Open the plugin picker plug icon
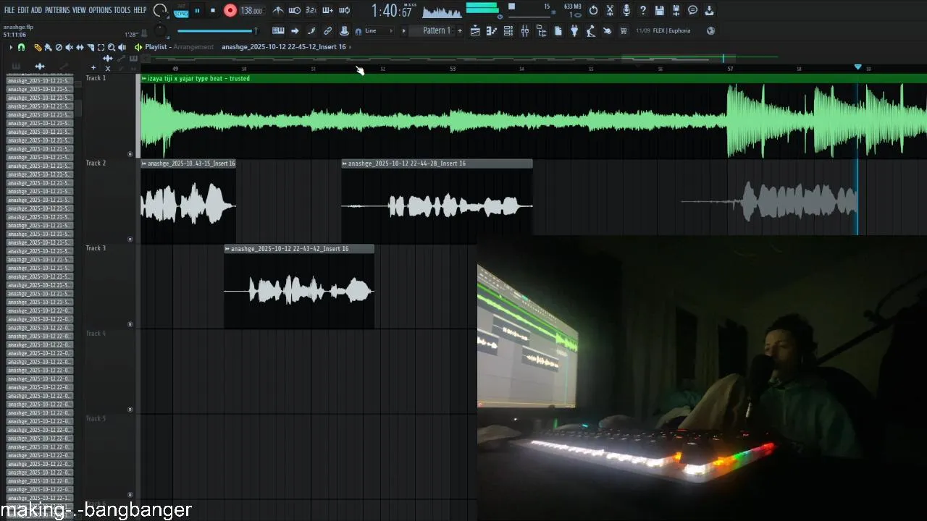927x521 pixels. point(574,31)
